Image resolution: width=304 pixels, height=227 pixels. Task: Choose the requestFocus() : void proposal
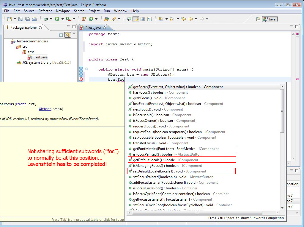(x=159, y=126)
